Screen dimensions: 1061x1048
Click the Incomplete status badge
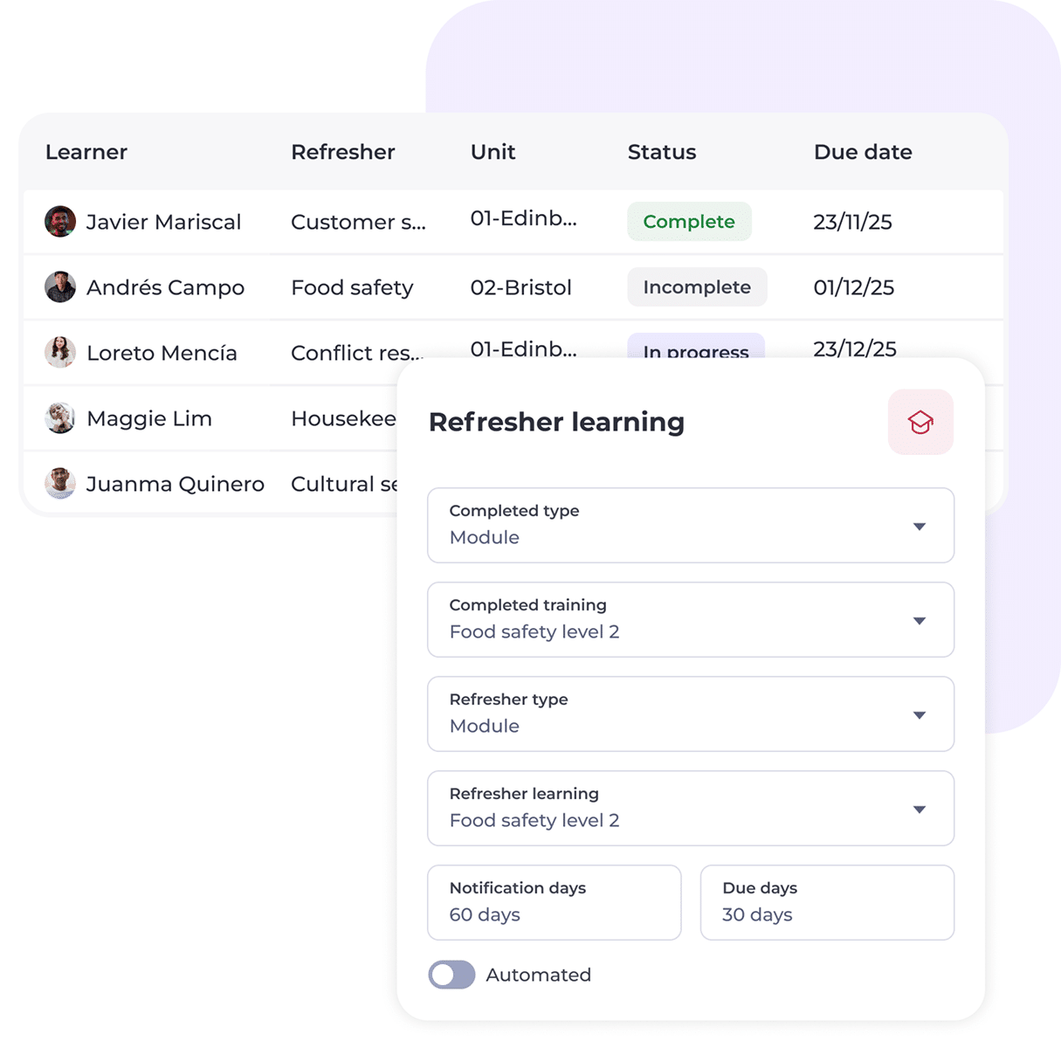click(697, 287)
